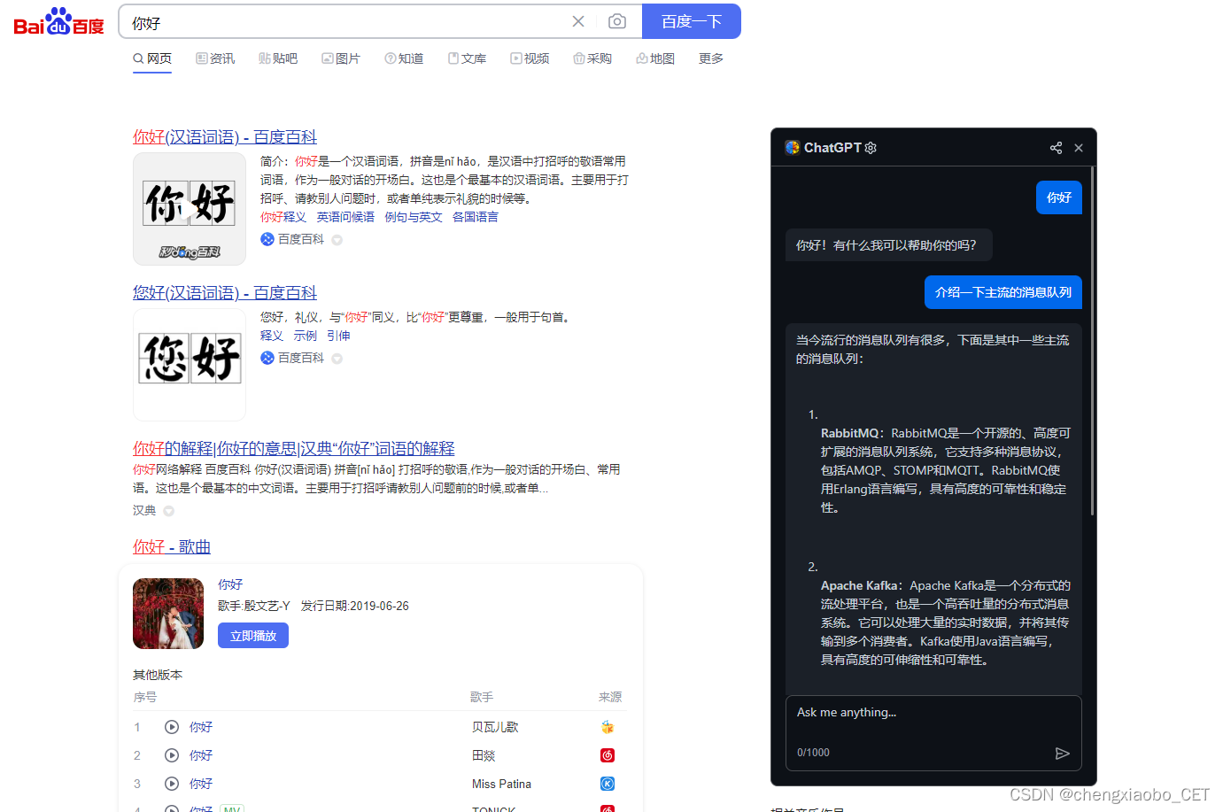Send message with paper plane icon
The width and height of the screenshot is (1223, 812).
coord(1063,754)
